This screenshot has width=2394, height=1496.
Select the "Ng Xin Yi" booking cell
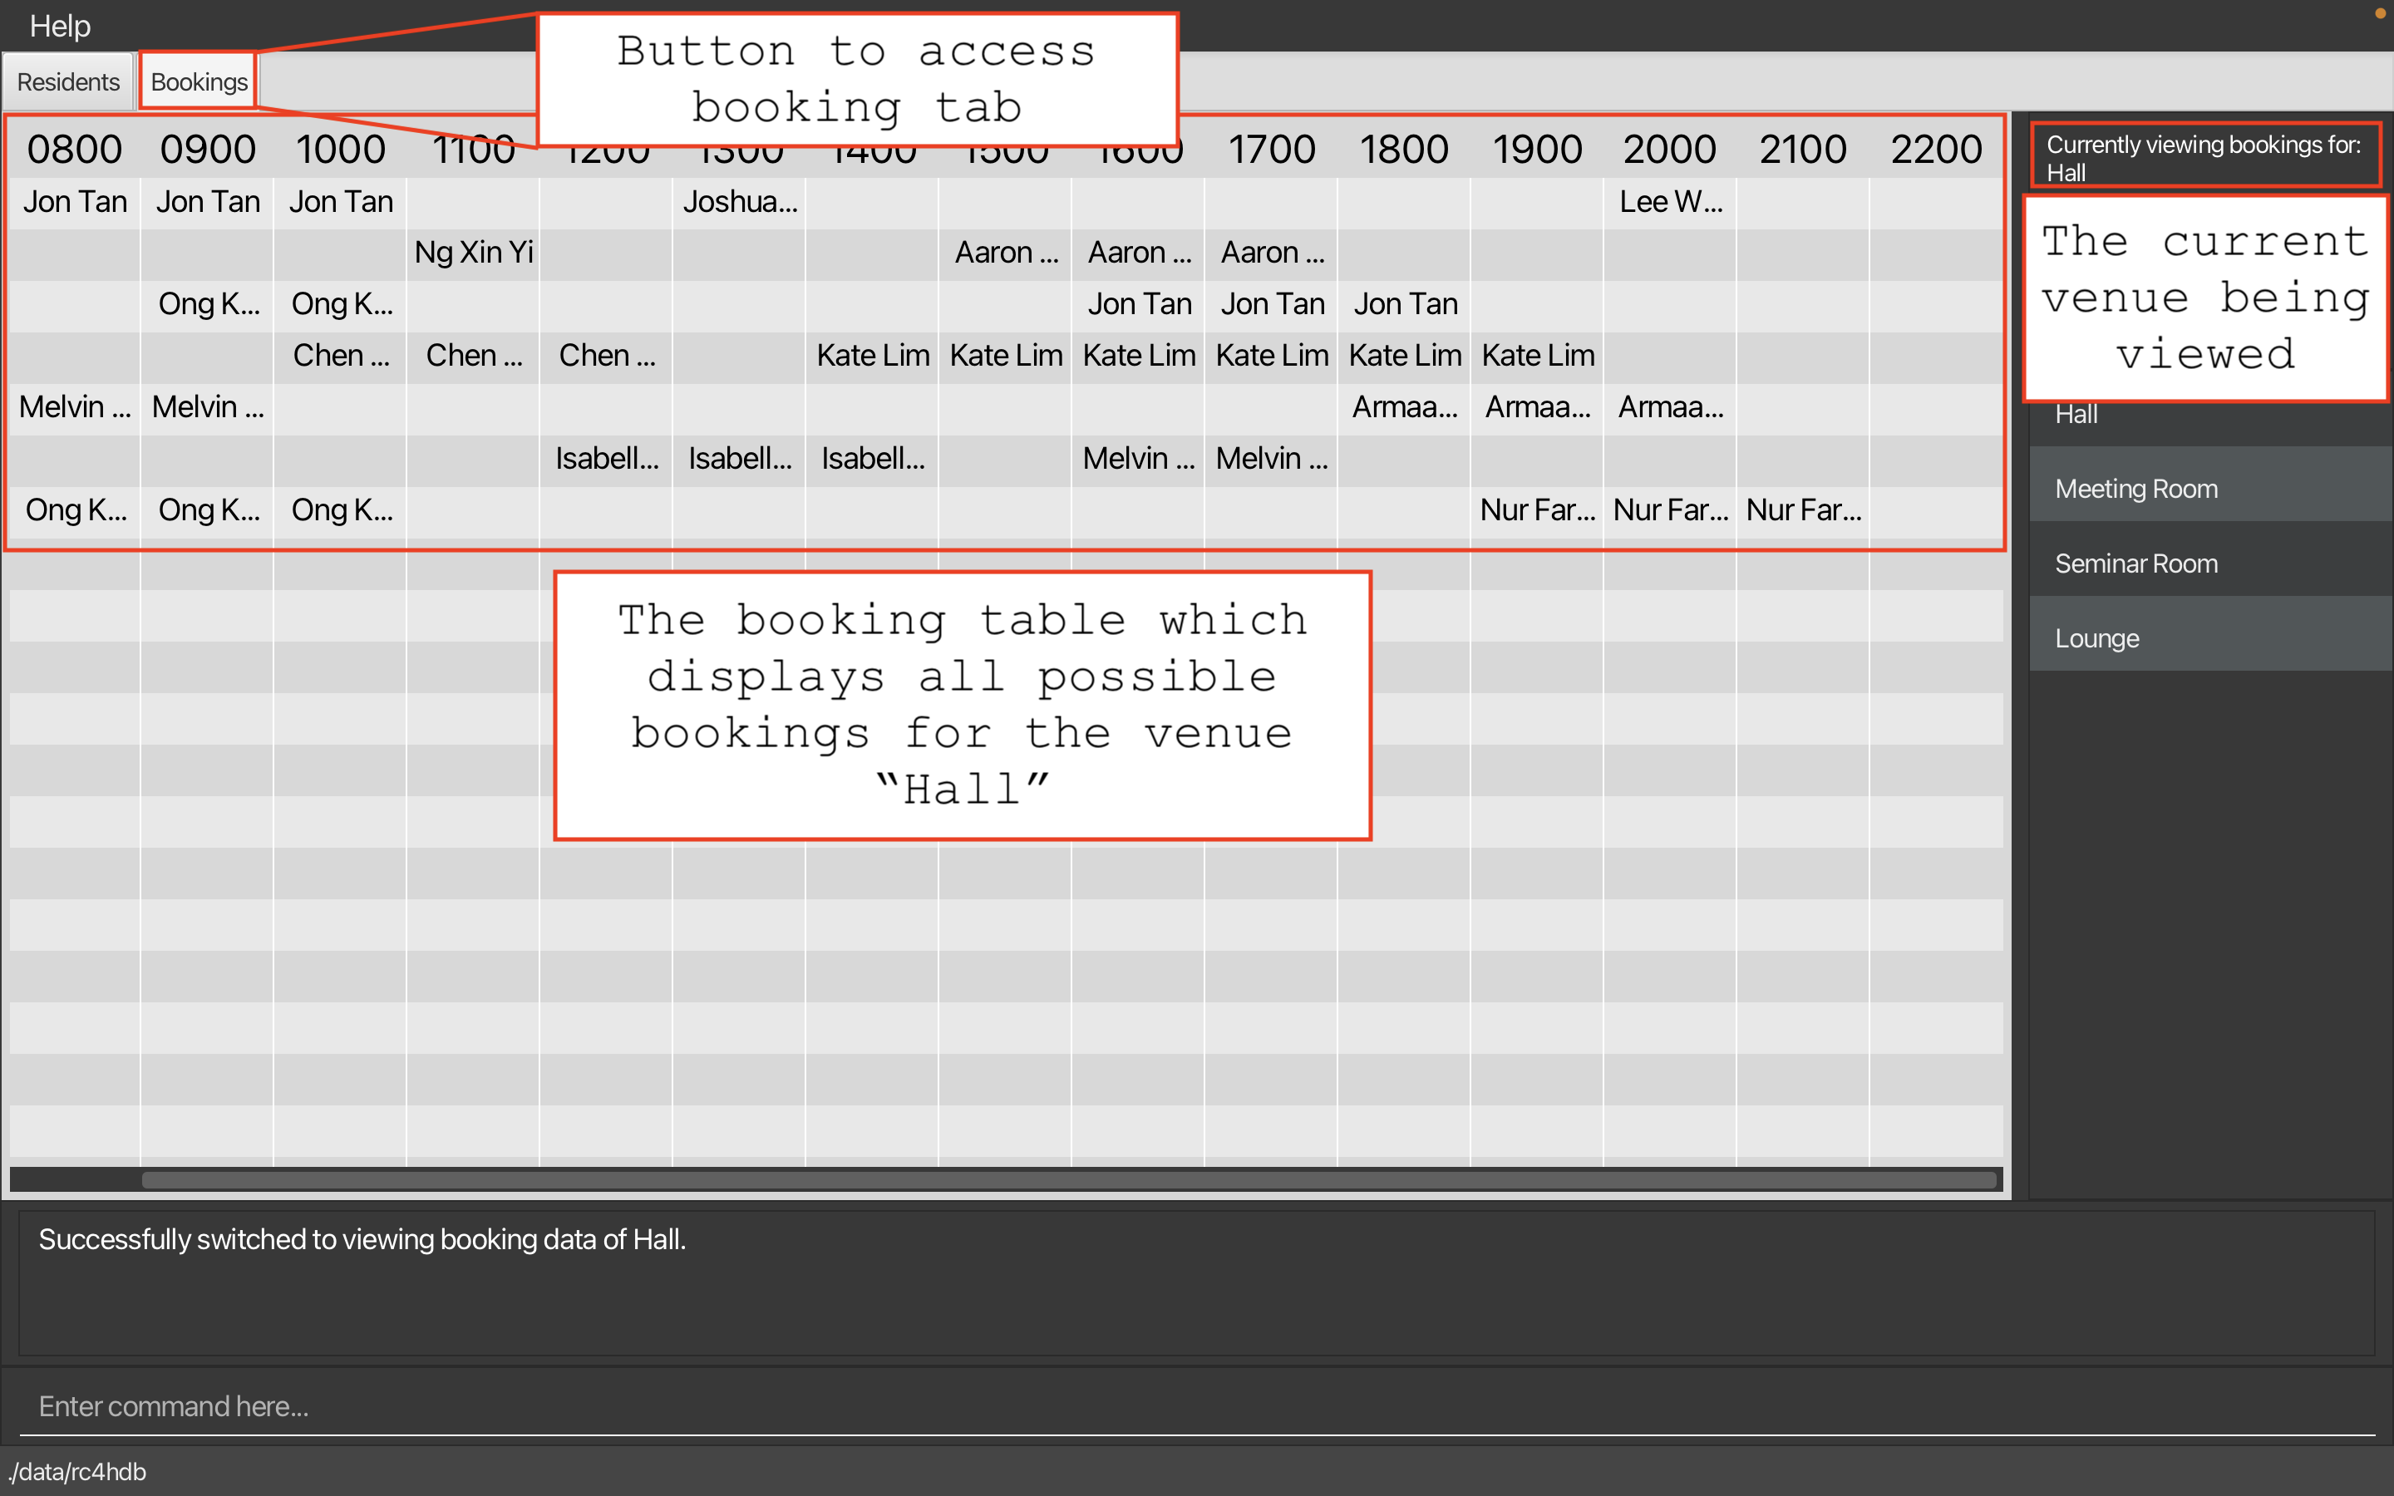(x=474, y=253)
